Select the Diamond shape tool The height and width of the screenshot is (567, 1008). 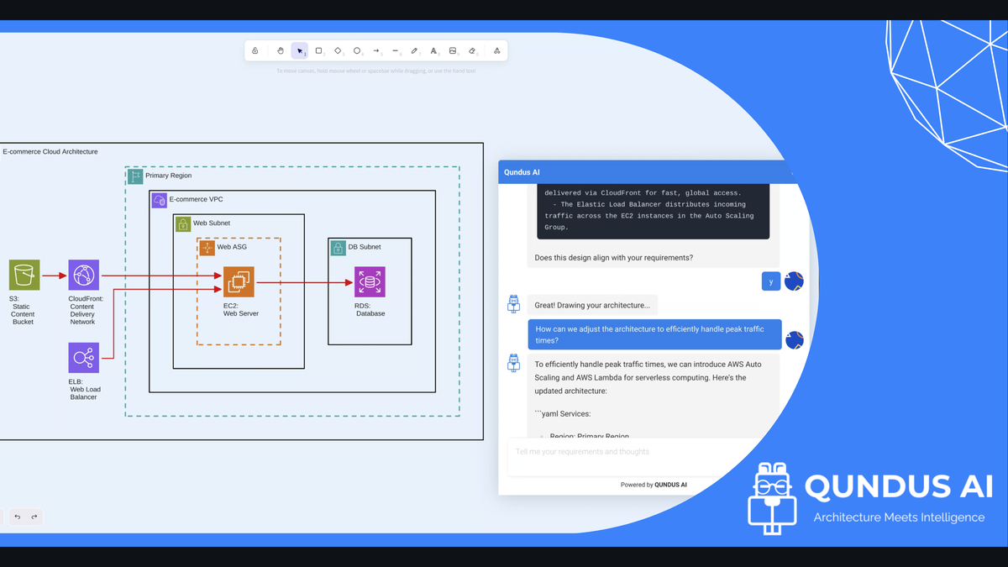pos(338,51)
